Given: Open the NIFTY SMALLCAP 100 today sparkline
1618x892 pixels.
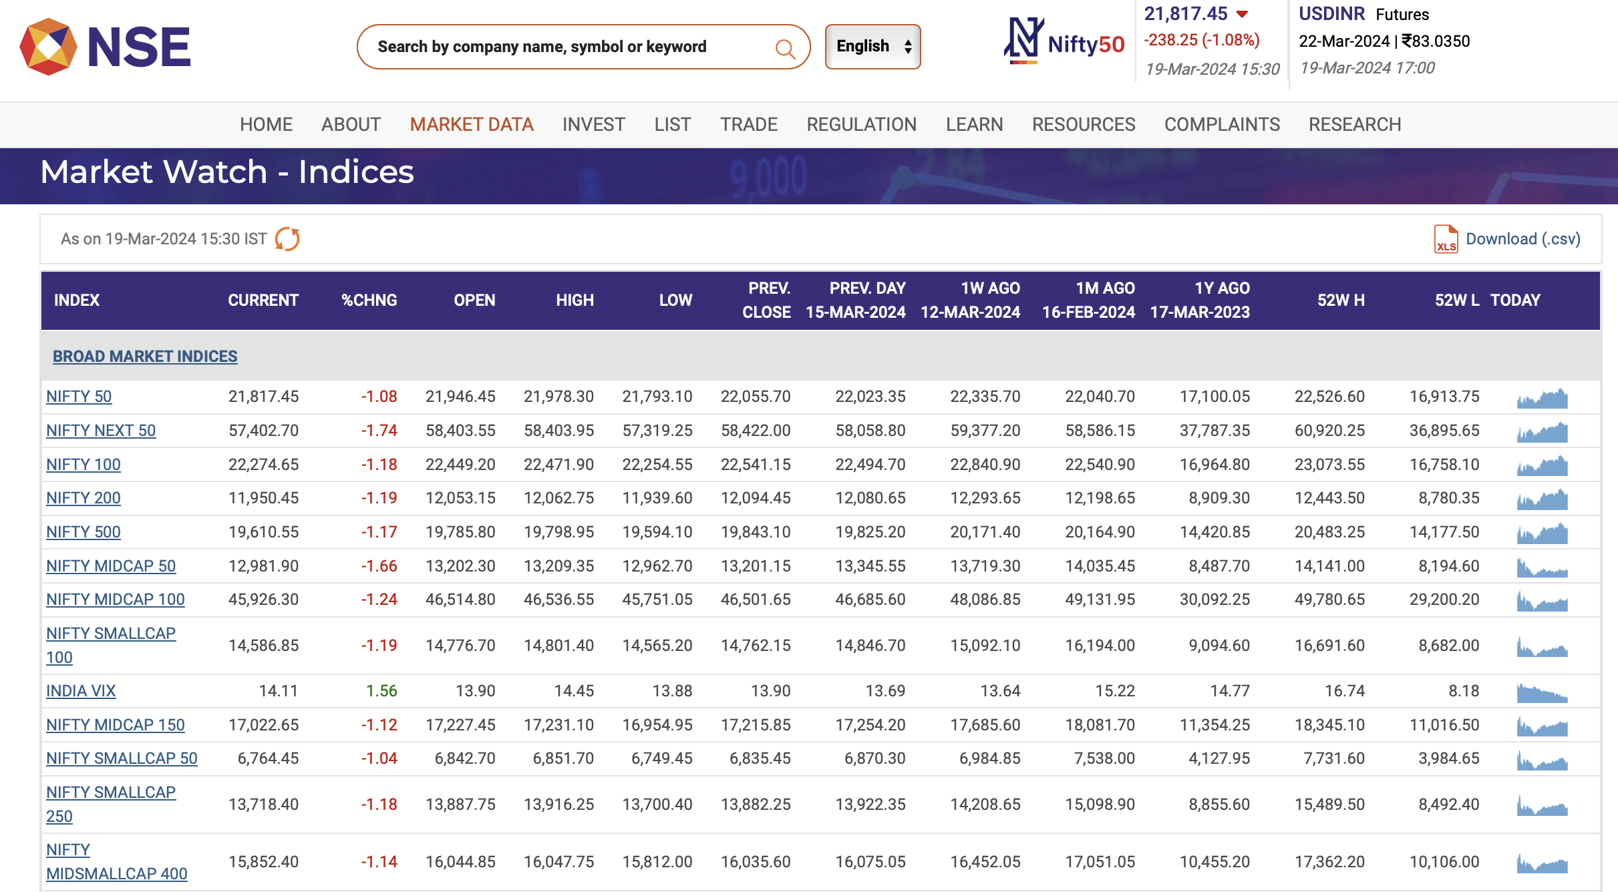Looking at the screenshot, I should point(1542,646).
